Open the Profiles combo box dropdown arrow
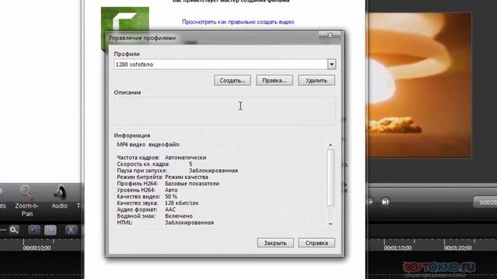This screenshot has width=497, height=279. click(332, 64)
